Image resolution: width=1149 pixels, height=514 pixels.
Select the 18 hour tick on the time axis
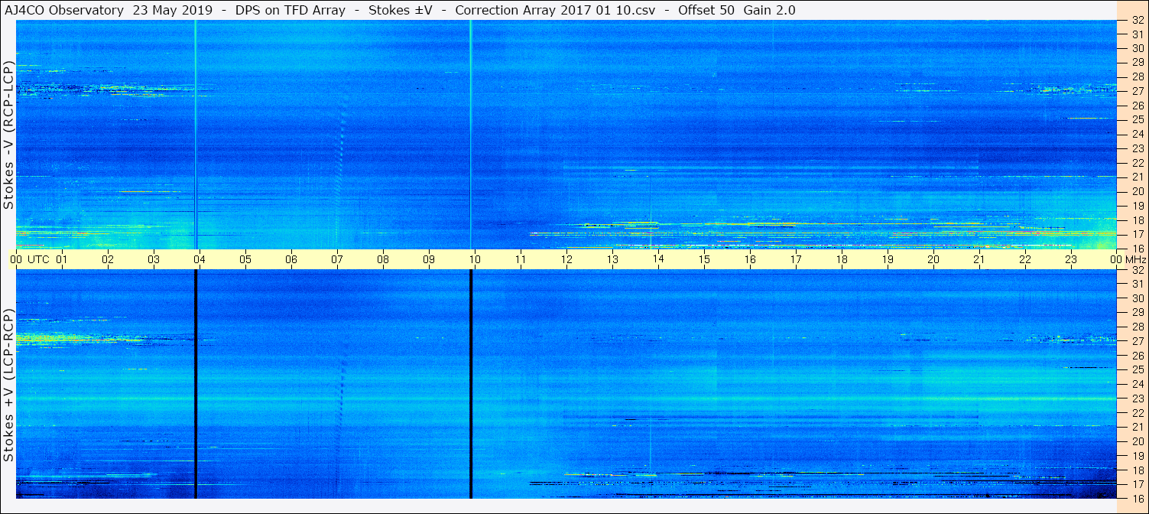point(842,259)
